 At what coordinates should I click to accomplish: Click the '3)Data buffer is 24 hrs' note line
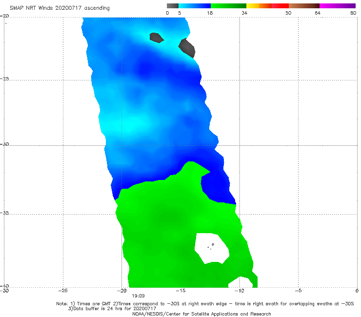click(x=112, y=309)
